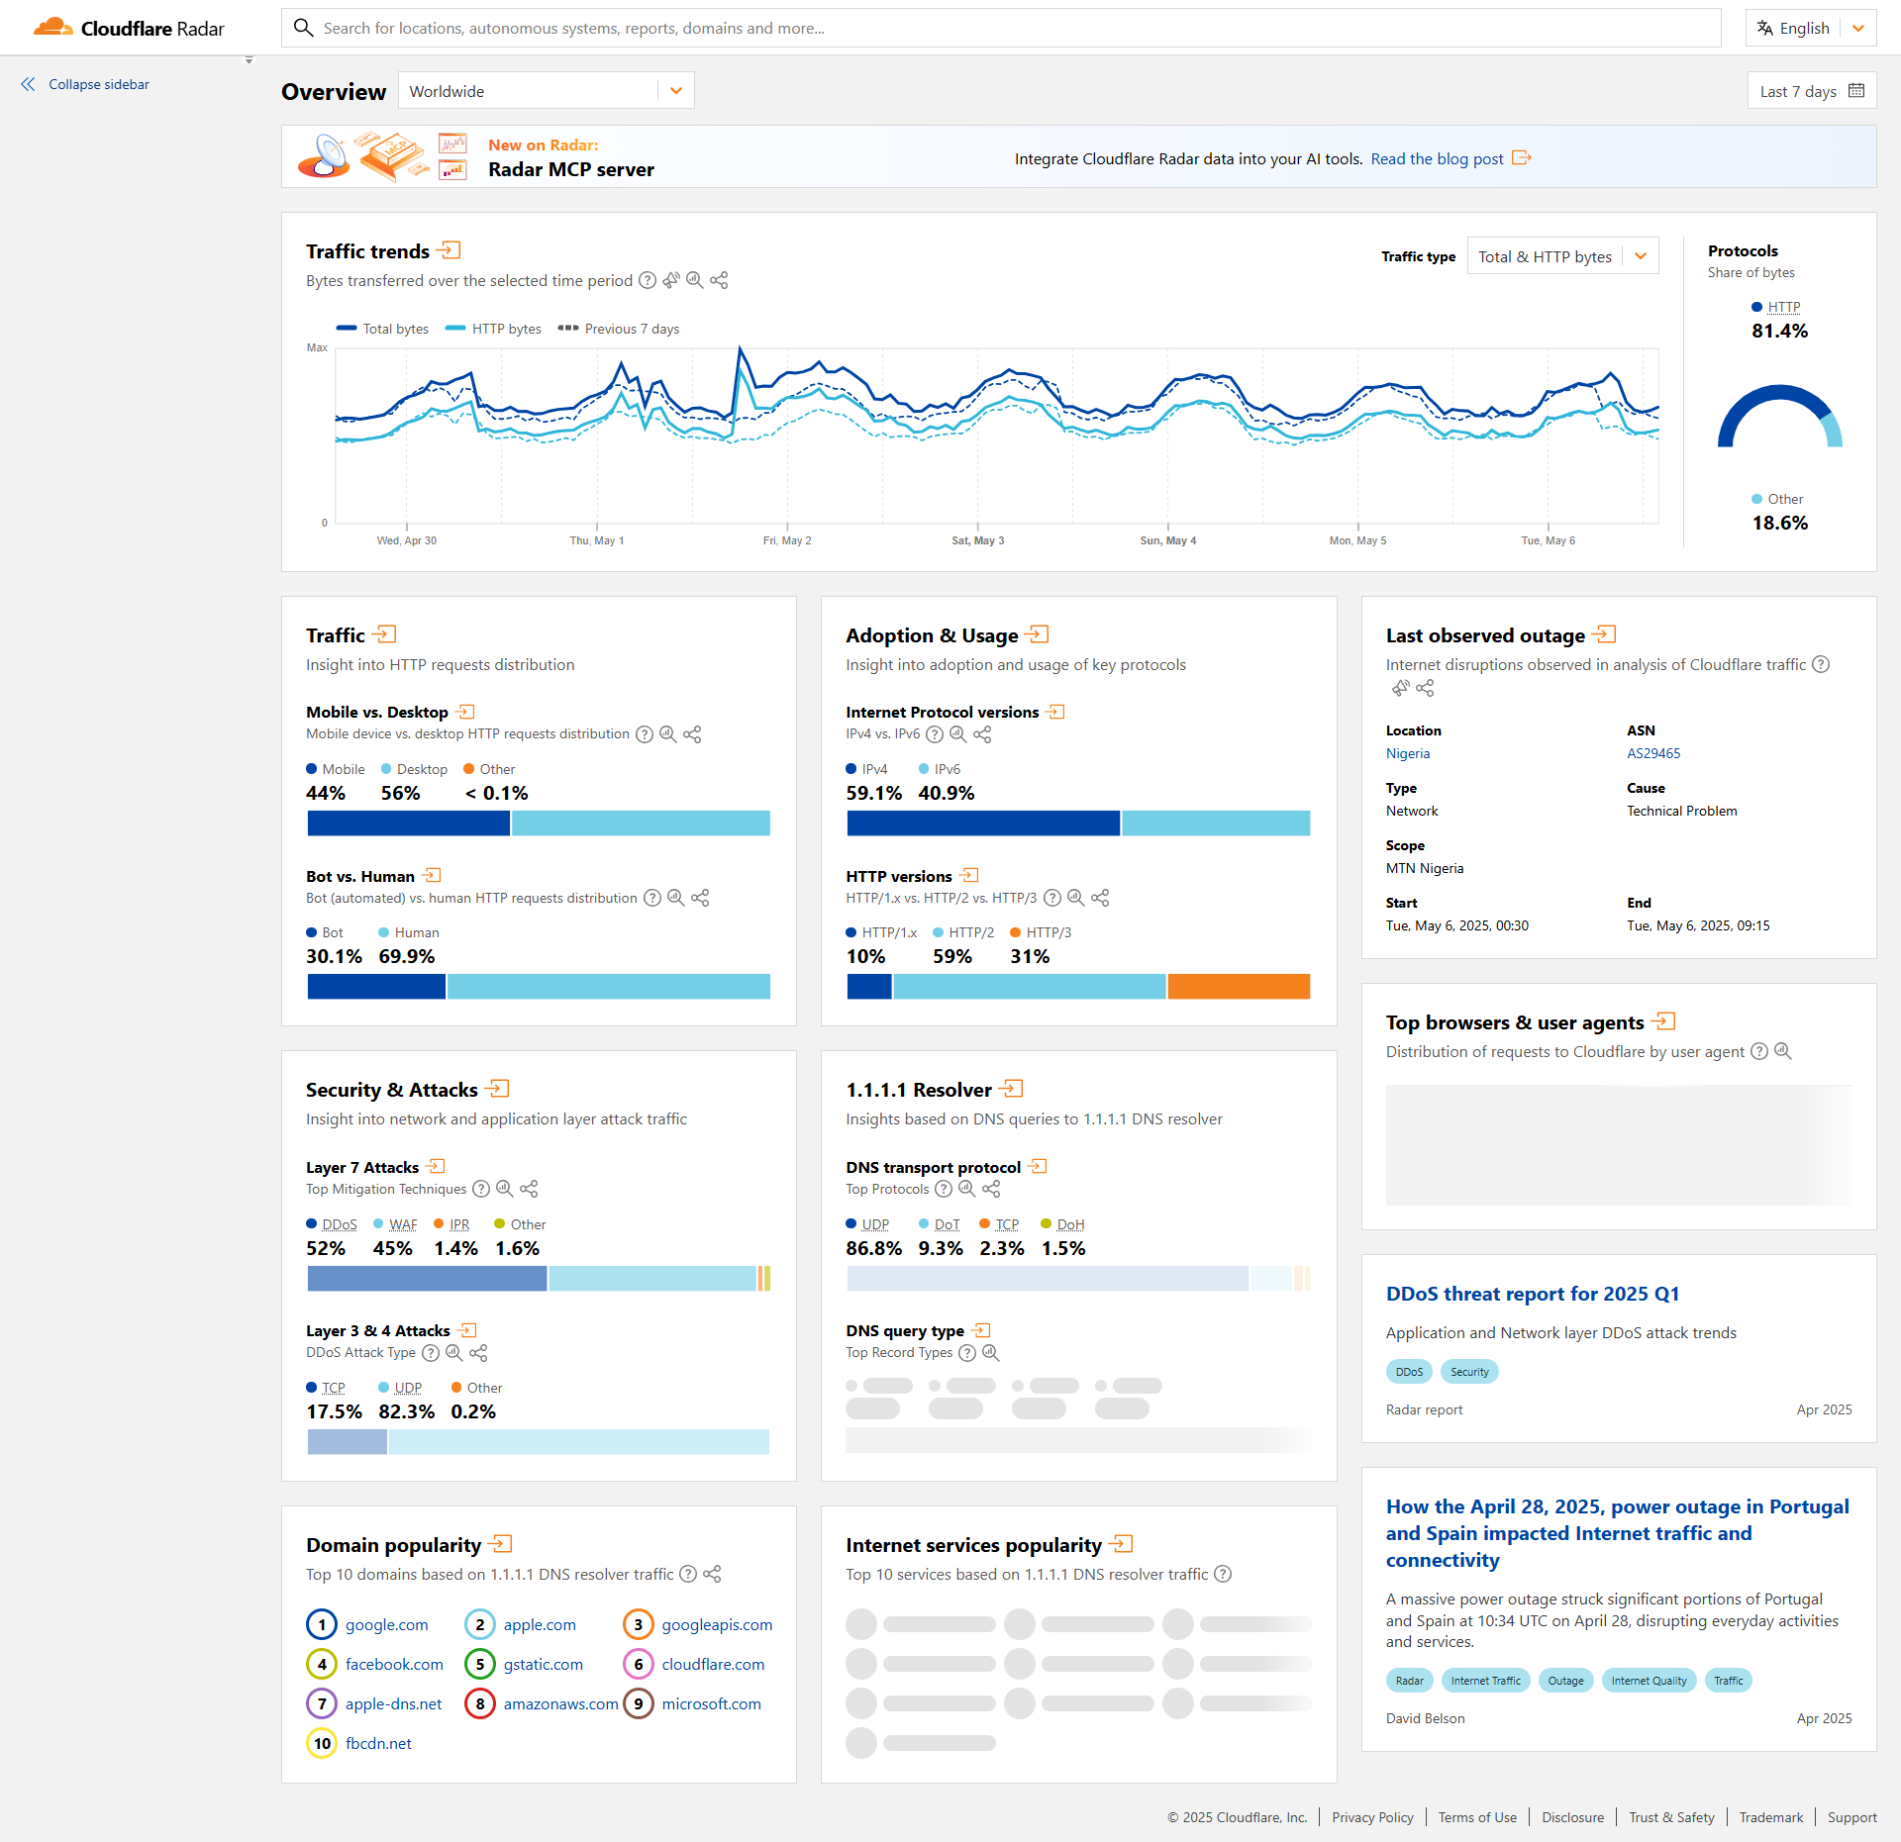Image resolution: width=1901 pixels, height=1842 pixels.
Task: Share Mobile vs. Desktop chart
Action: click(x=692, y=734)
